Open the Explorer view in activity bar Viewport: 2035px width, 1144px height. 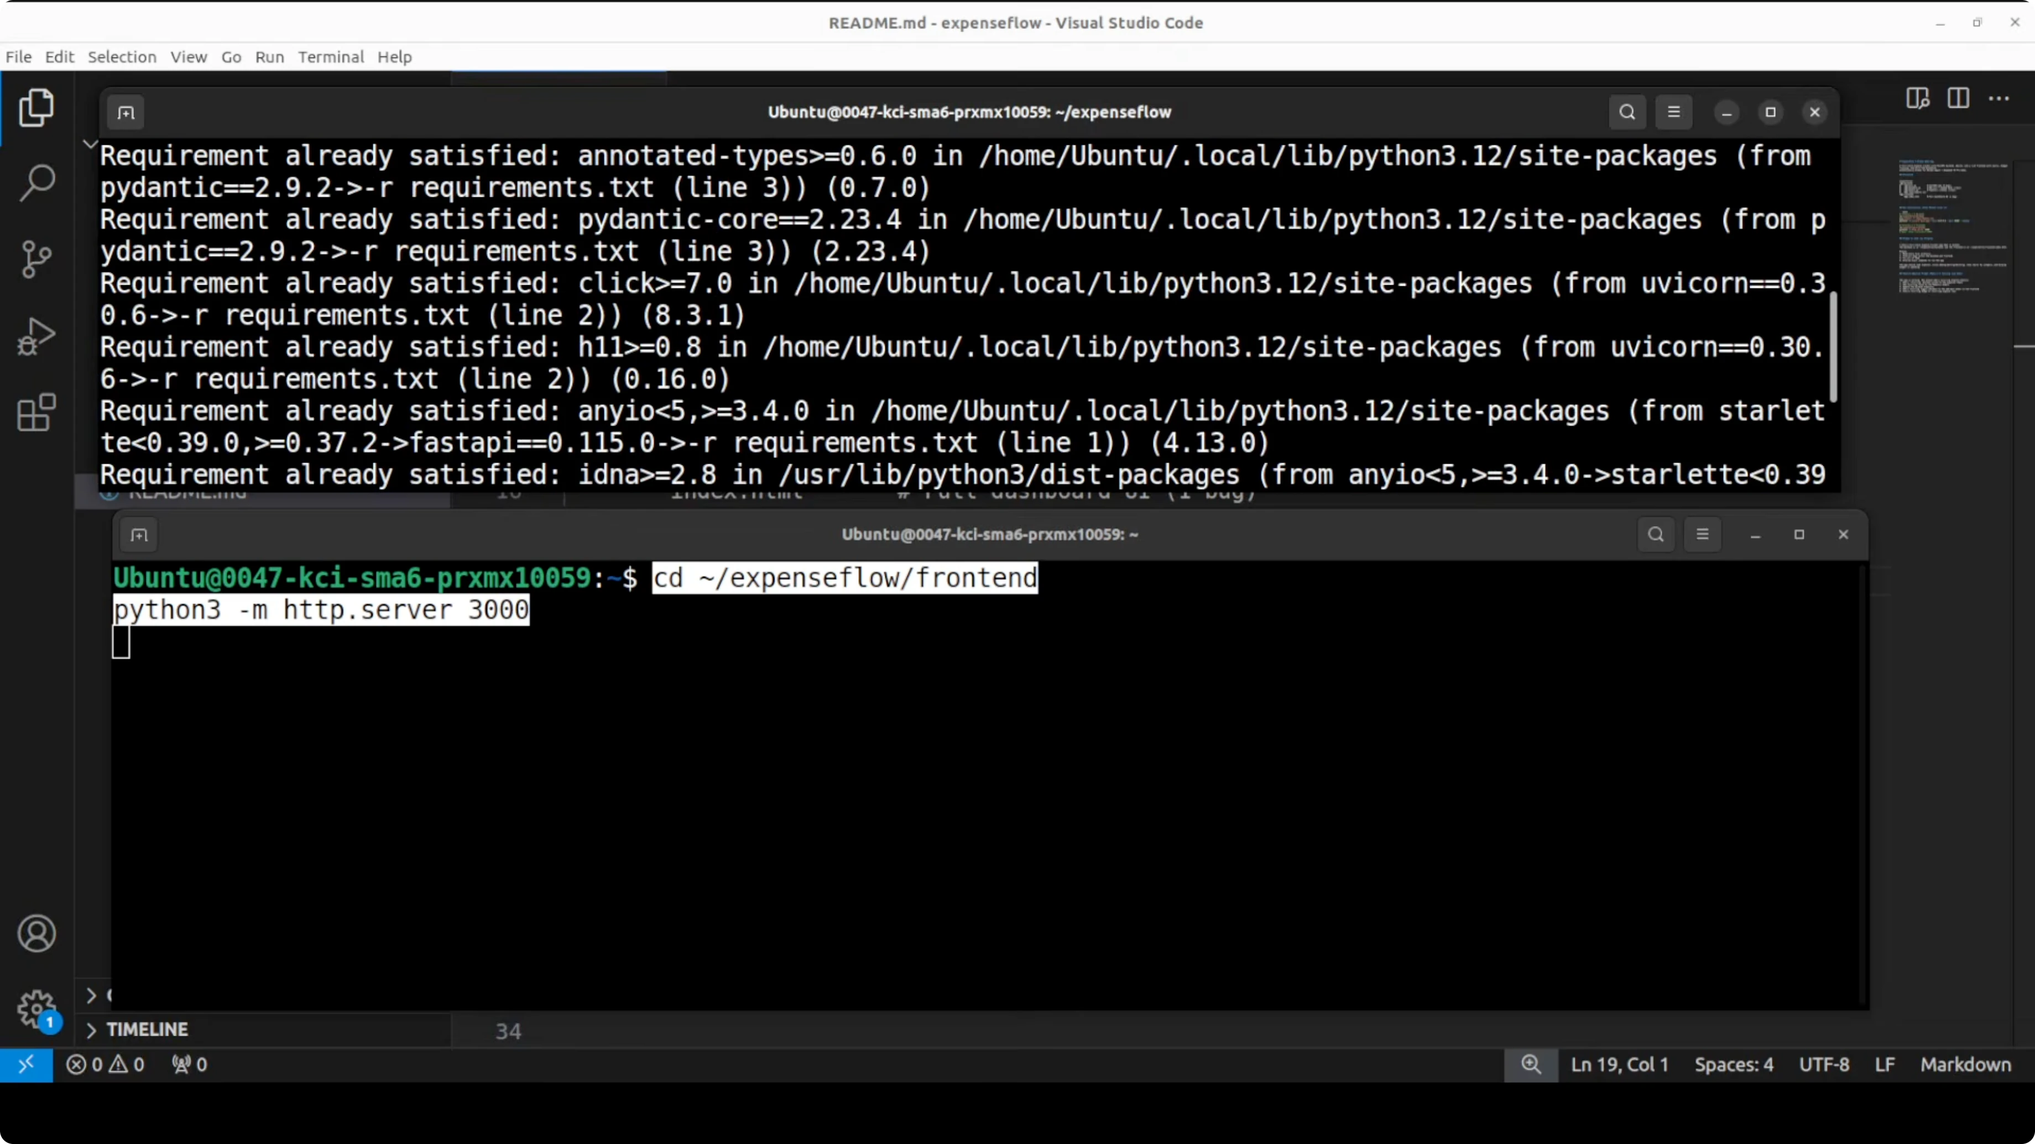[36, 108]
